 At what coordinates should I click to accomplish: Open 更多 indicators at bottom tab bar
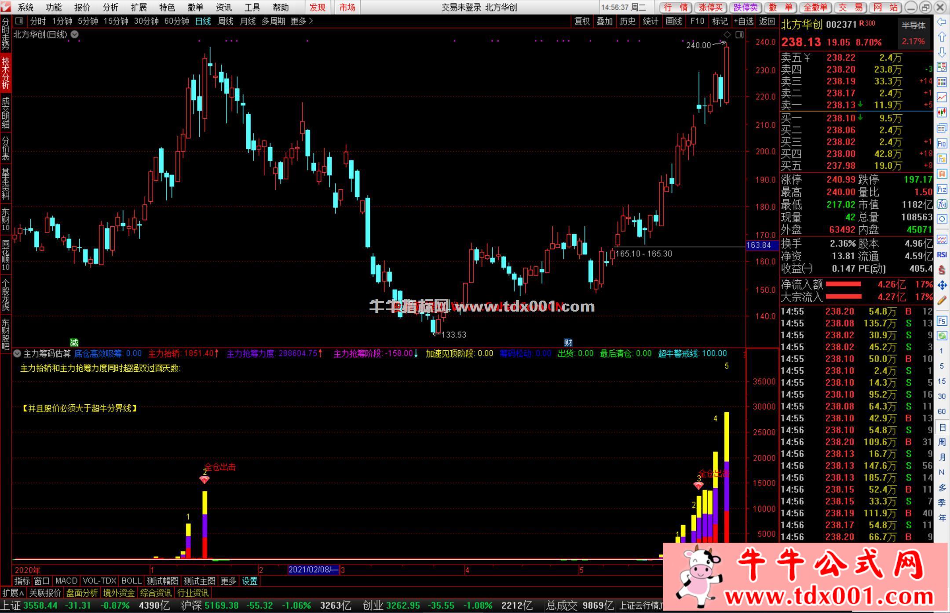point(228,581)
